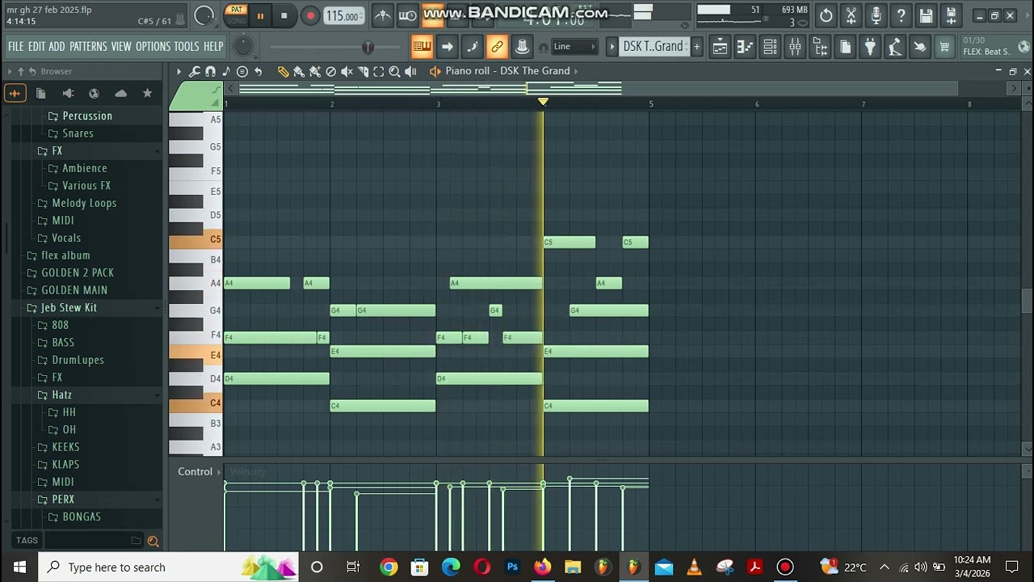This screenshot has width=1034, height=582.
Task: Open the View playlist button
Action: click(x=720, y=47)
